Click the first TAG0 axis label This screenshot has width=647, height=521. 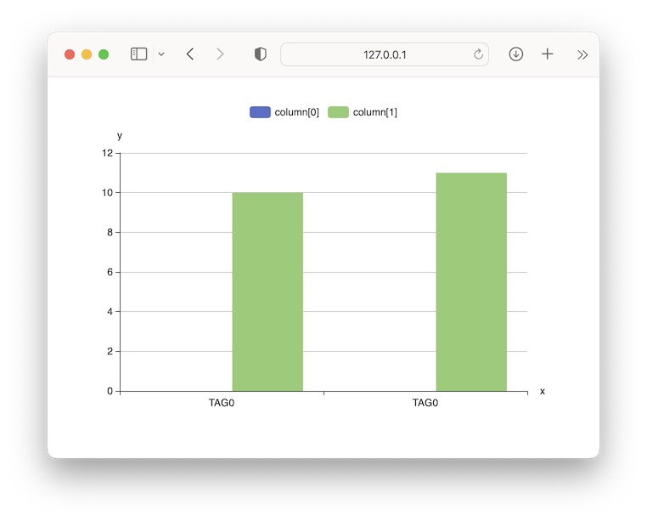click(x=222, y=404)
